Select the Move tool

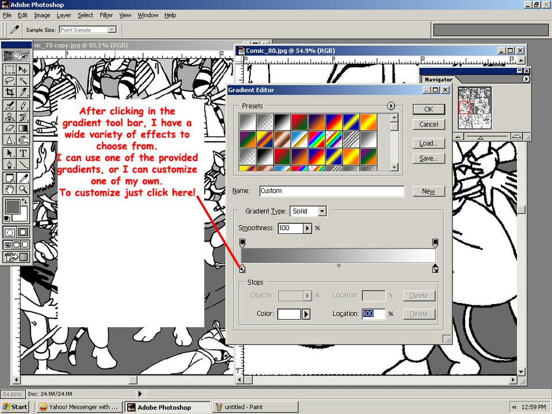pos(23,70)
